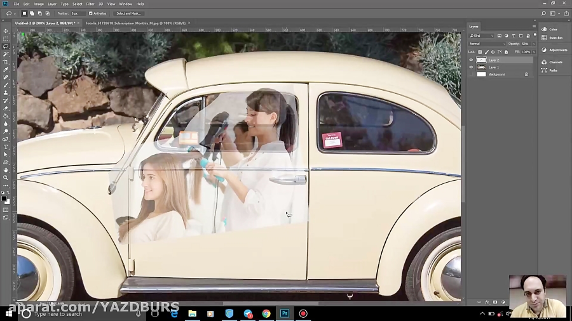The image size is (572, 321).
Task: Launch Chrome from the taskbar
Action: click(266, 313)
